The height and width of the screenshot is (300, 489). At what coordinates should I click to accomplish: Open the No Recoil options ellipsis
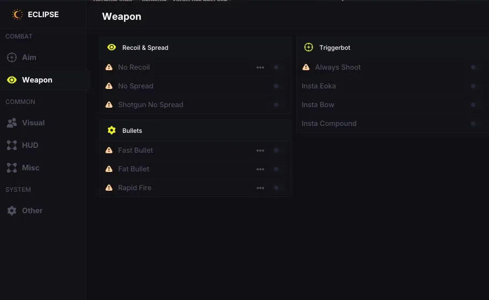(x=260, y=67)
